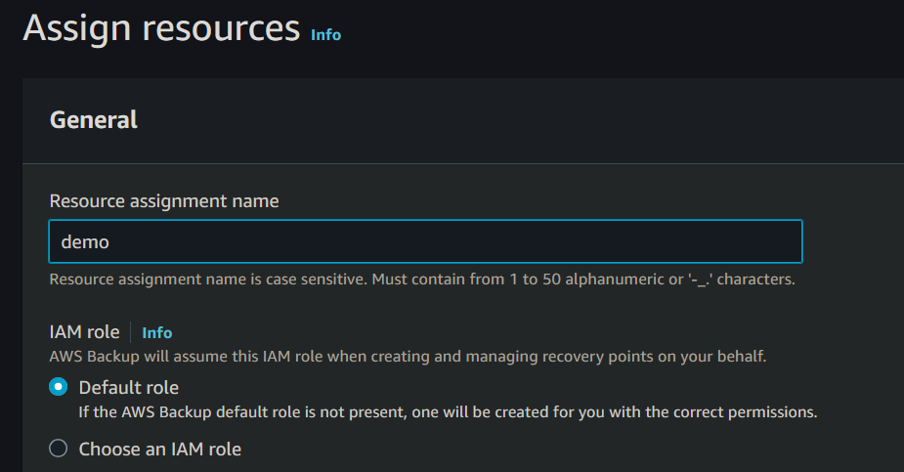Image resolution: width=904 pixels, height=472 pixels.
Task: Focus the Resource assignment name input field
Action: [x=425, y=241]
